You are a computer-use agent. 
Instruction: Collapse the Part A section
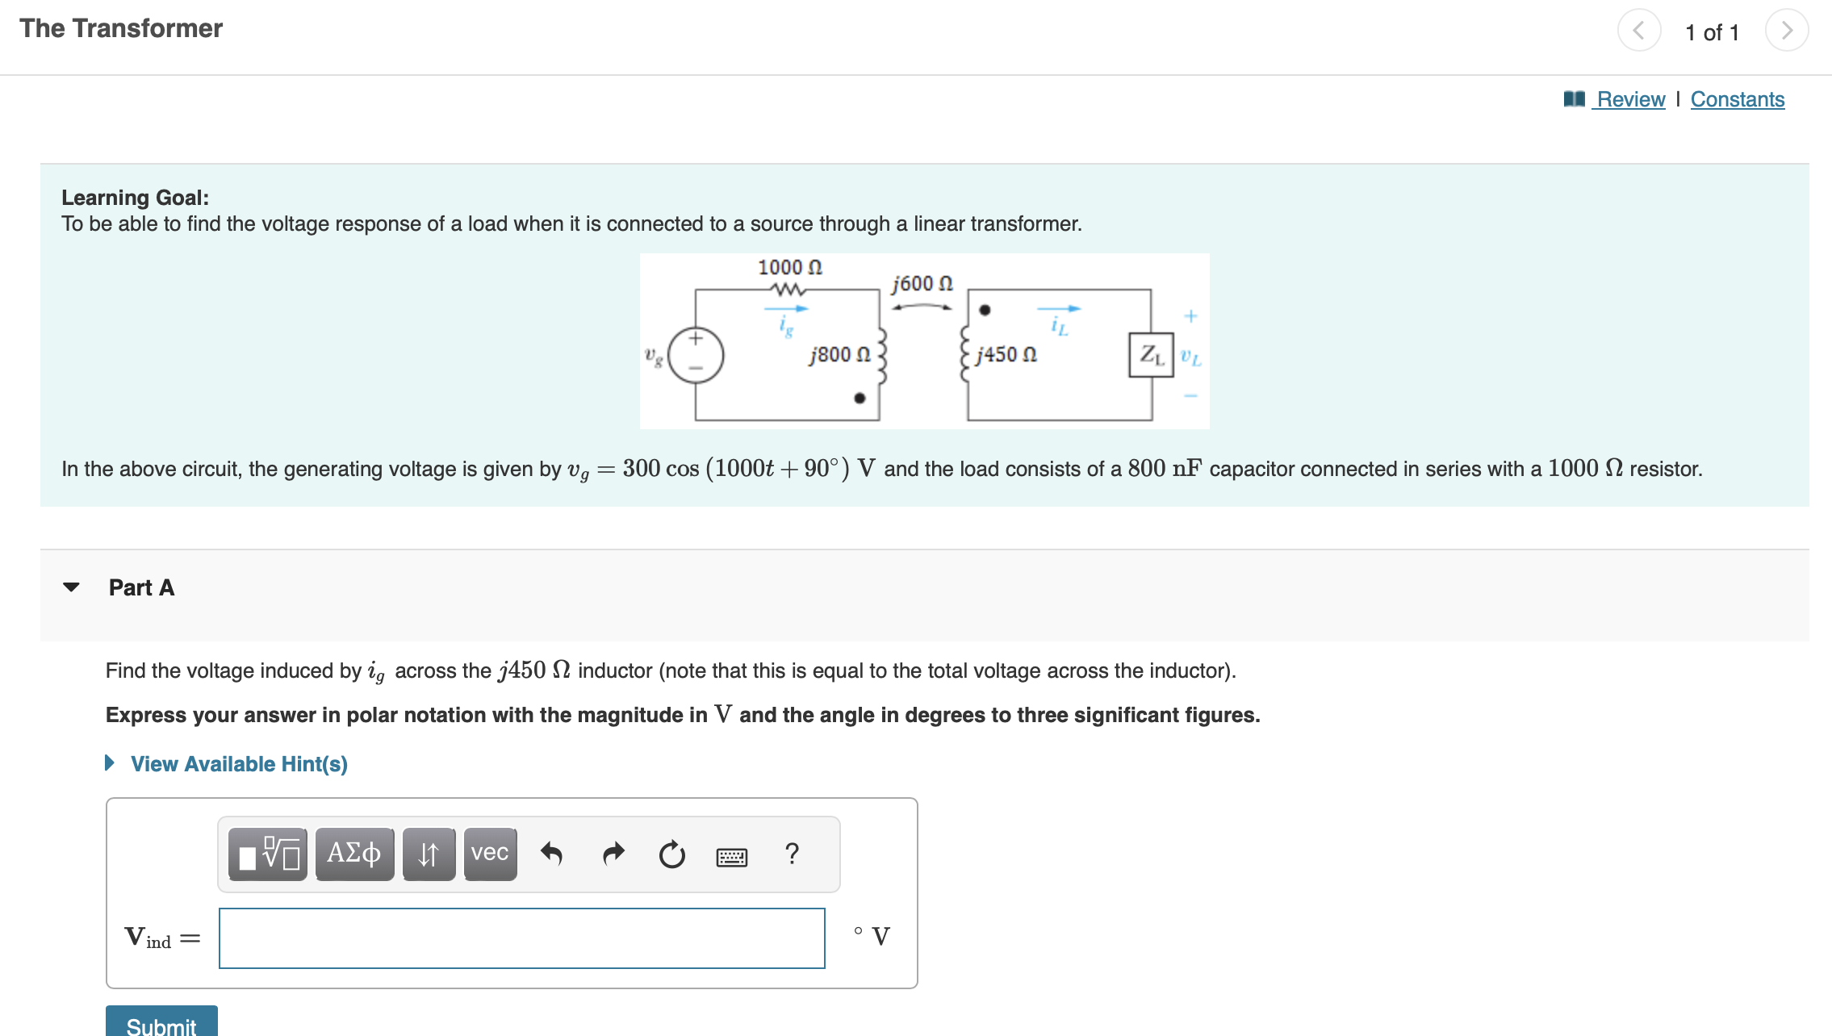click(71, 587)
